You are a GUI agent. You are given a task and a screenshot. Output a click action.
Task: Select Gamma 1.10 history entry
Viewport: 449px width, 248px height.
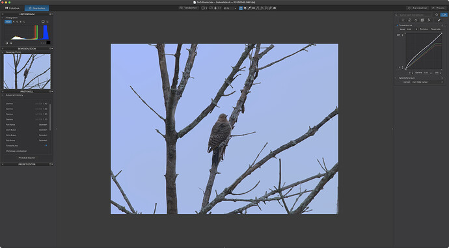pos(27,119)
